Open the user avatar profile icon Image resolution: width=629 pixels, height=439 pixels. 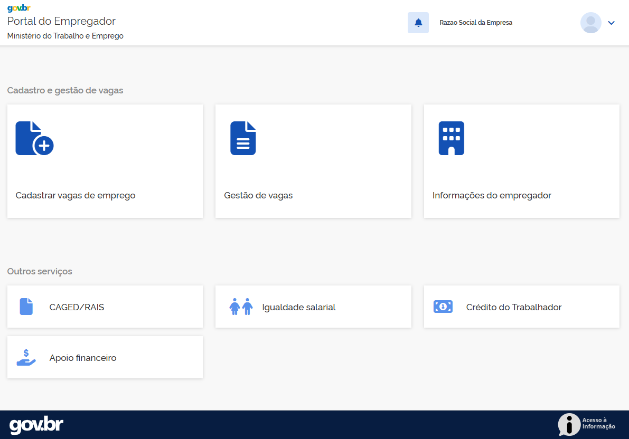590,23
